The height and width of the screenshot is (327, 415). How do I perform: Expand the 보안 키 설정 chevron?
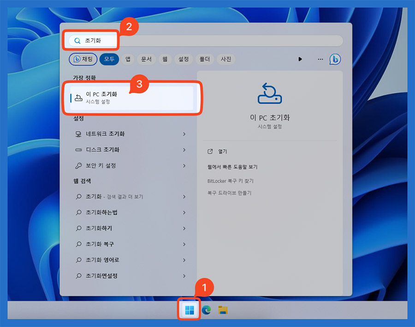184,166
